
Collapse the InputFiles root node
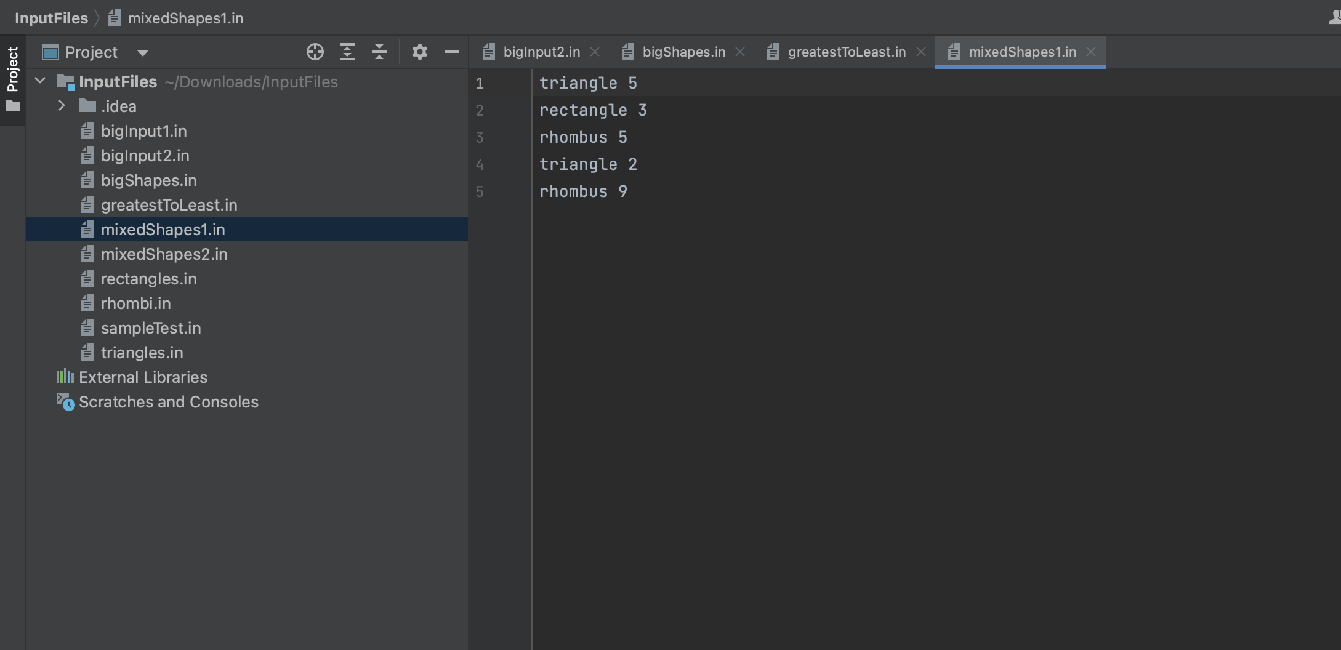pyautogui.click(x=41, y=81)
